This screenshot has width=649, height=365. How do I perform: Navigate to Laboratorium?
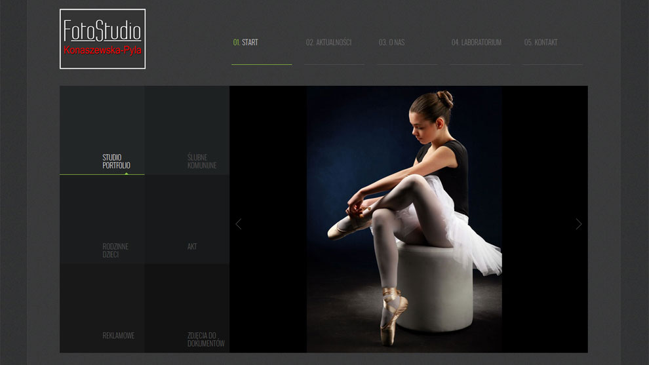coord(476,43)
